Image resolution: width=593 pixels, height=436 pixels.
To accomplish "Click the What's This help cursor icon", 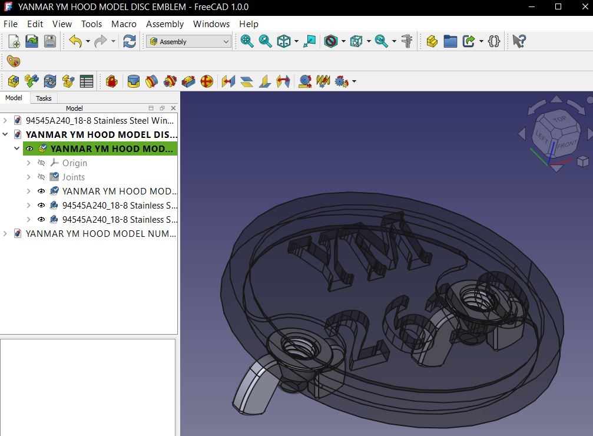I will pyautogui.click(x=519, y=41).
